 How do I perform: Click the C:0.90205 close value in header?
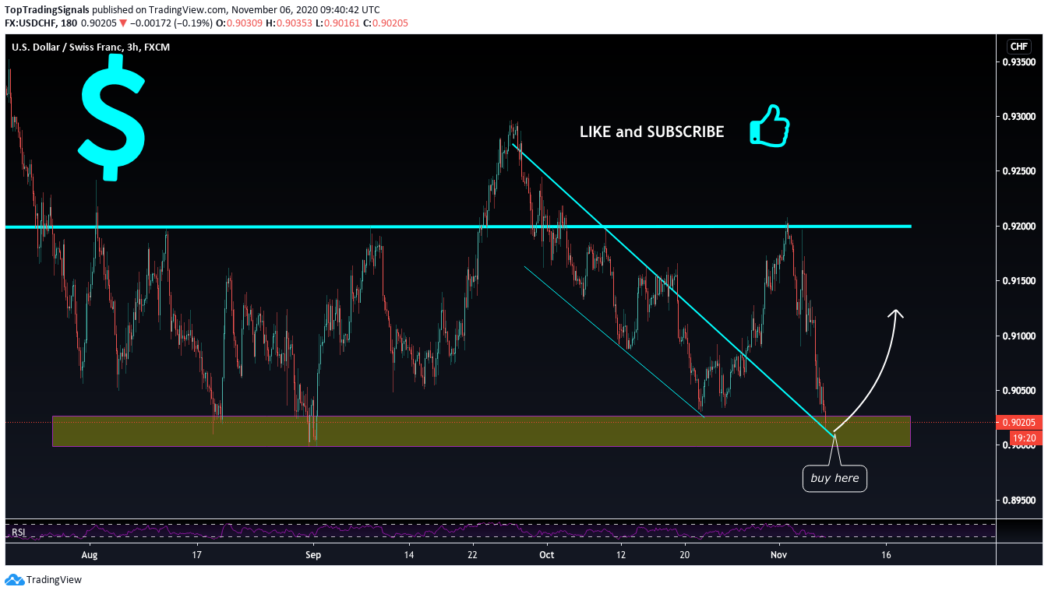click(x=386, y=23)
